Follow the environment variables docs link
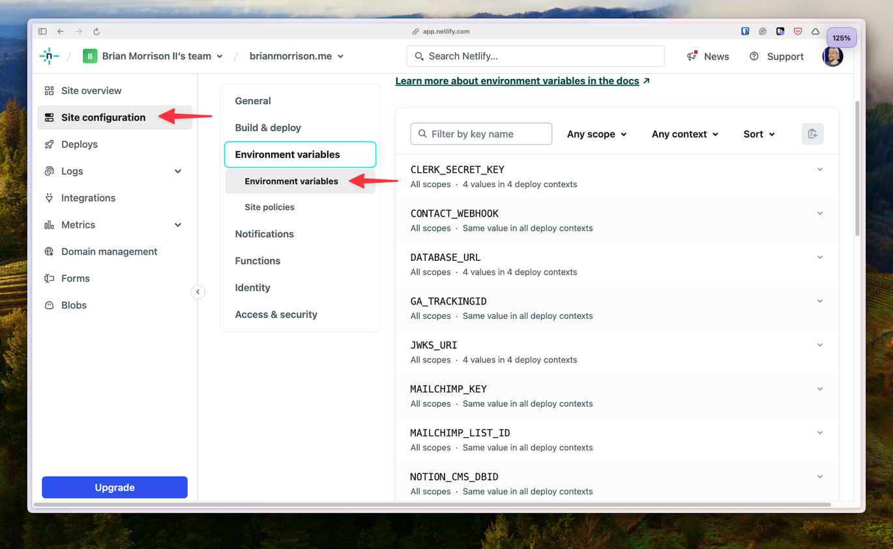The height and width of the screenshot is (549, 893). [x=522, y=81]
